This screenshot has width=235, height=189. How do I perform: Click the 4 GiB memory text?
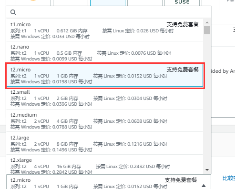[67, 121]
